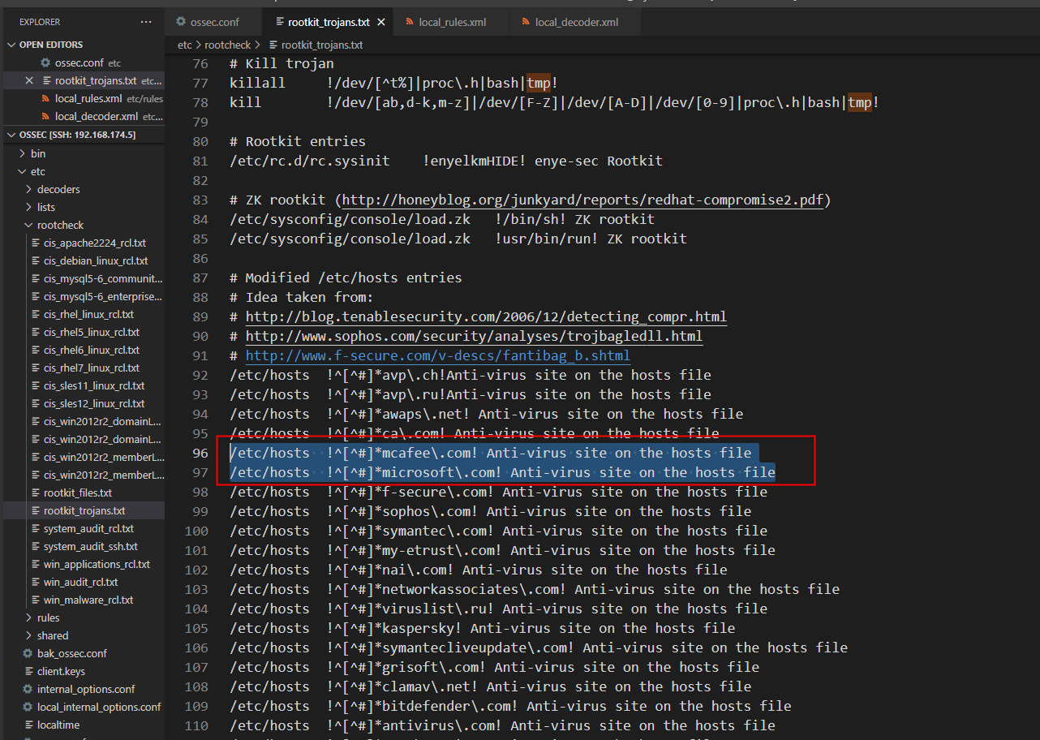This screenshot has height=740, width=1040.
Task: Click the networkassociates\.com hosts line
Action: click(x=535, y=589)
